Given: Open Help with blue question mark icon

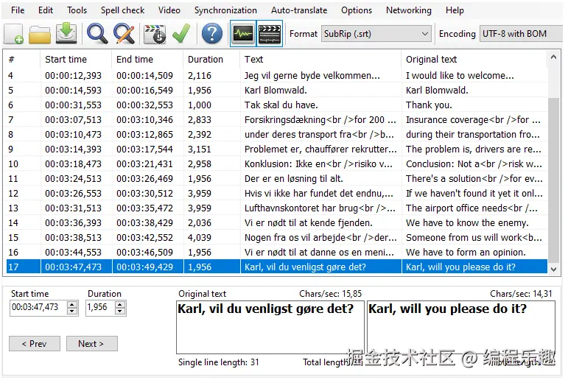Looking at the screenshot, I should 212,34.
